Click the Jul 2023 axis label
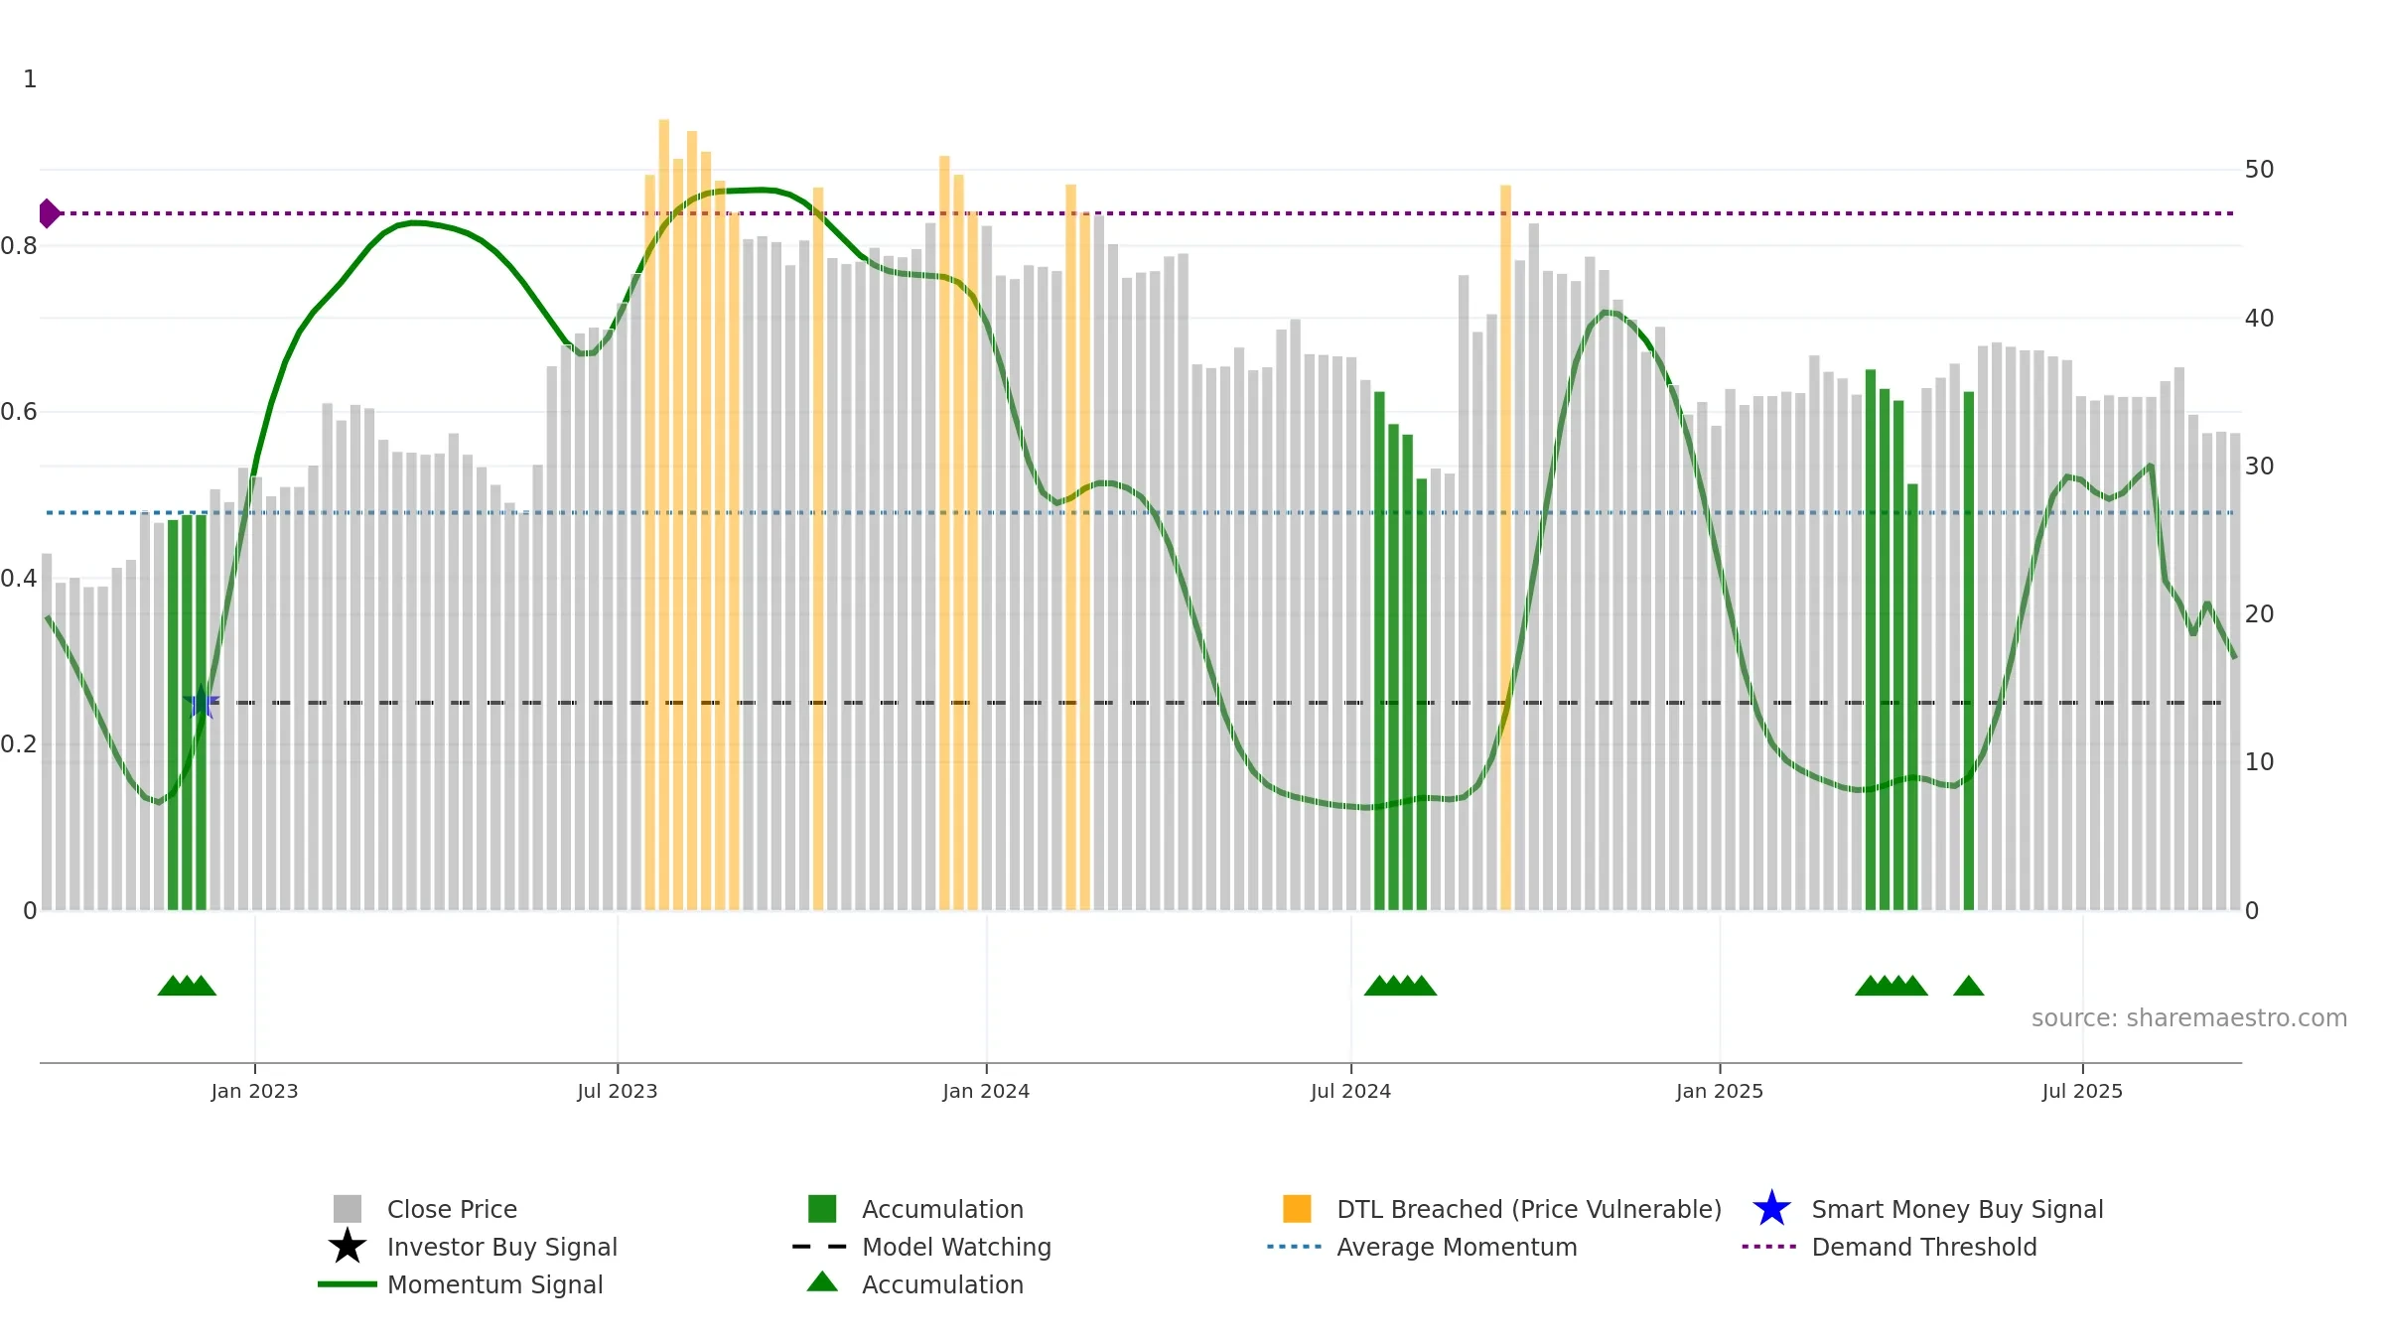Screen dimensions: 2383x1340 click(x=618, y=1092)
